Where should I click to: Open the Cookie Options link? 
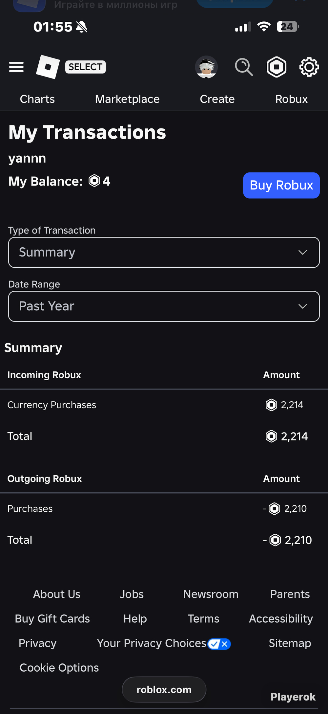(x=59, y=668)
